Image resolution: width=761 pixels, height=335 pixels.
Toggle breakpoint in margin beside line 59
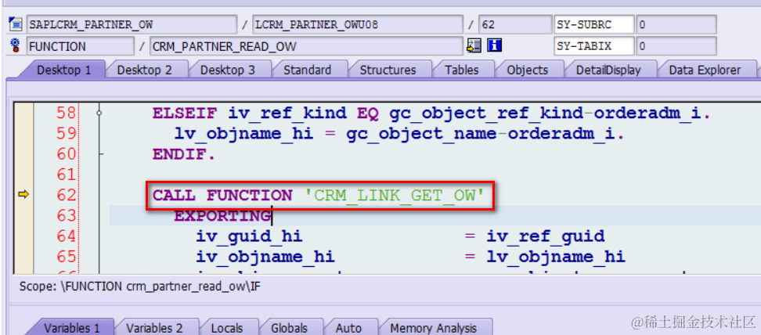tap(23, 134)
